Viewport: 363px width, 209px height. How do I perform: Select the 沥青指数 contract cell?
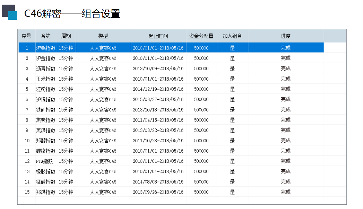point(46,69)
